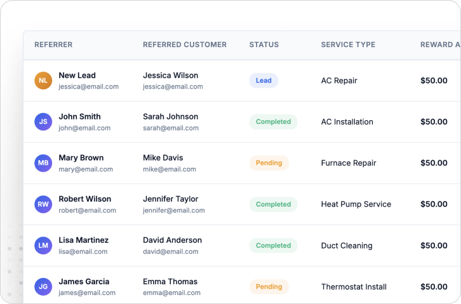Open the jessica@email.com referred customer email
Viewport: 461px width, 304px height.
click(173, 86)
